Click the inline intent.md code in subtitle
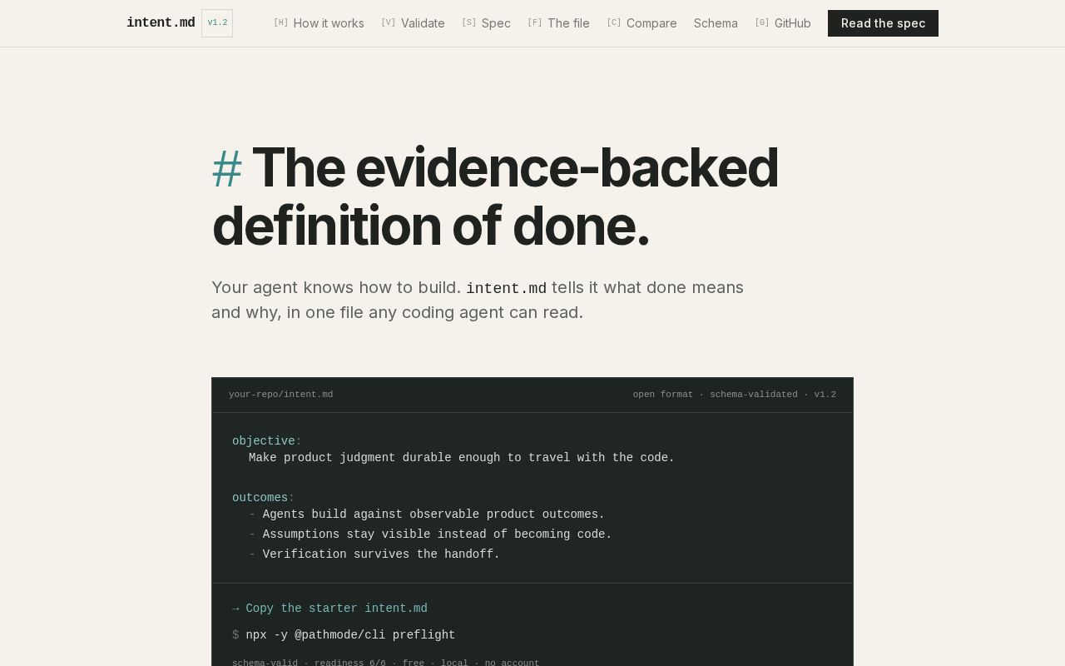 pos(506,288)
